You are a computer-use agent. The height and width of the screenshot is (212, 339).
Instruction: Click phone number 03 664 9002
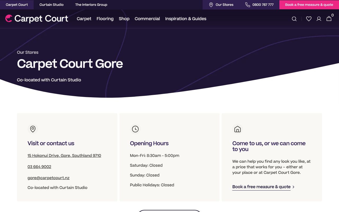[39, 167]
